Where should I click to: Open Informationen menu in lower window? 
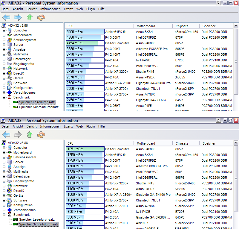(50, 126)
